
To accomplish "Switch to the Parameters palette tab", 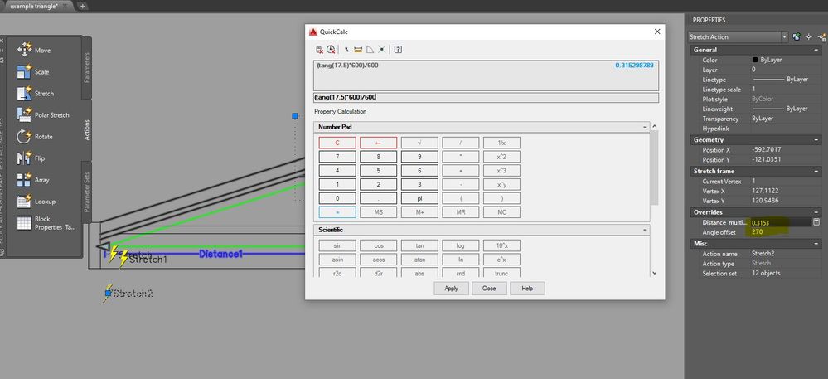I will [87, 68].
